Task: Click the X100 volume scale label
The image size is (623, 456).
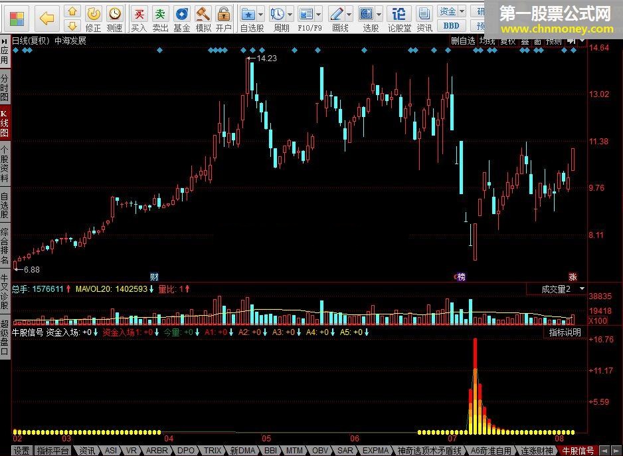Action: 598,320
